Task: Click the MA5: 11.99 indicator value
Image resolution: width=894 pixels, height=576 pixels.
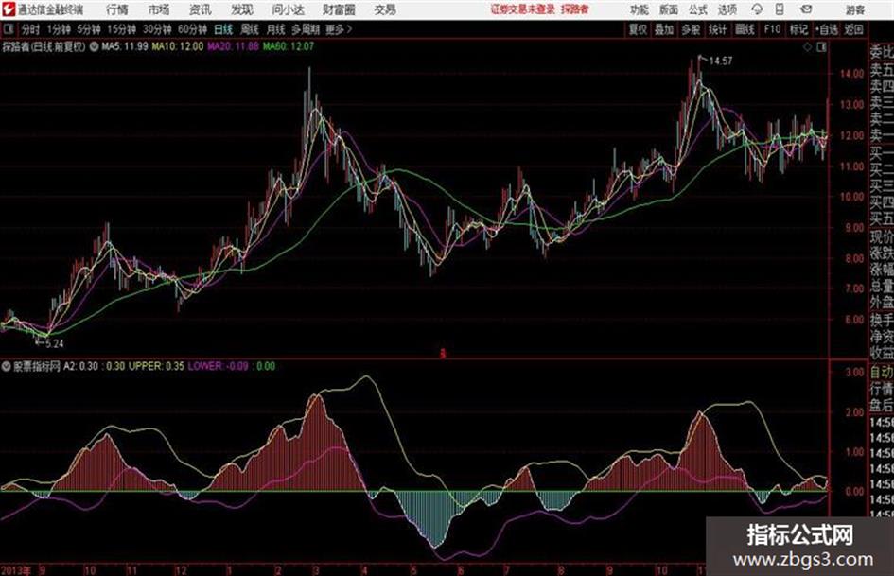Action: coord(125,46)
